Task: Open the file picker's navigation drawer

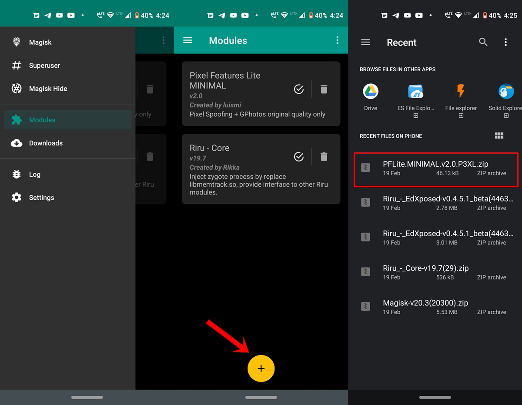Action: tap(365, 42)
